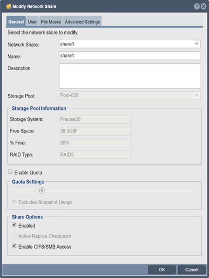Toggle the Enable Quota checkbox
The image size is (209, 278).
(10, 172)
